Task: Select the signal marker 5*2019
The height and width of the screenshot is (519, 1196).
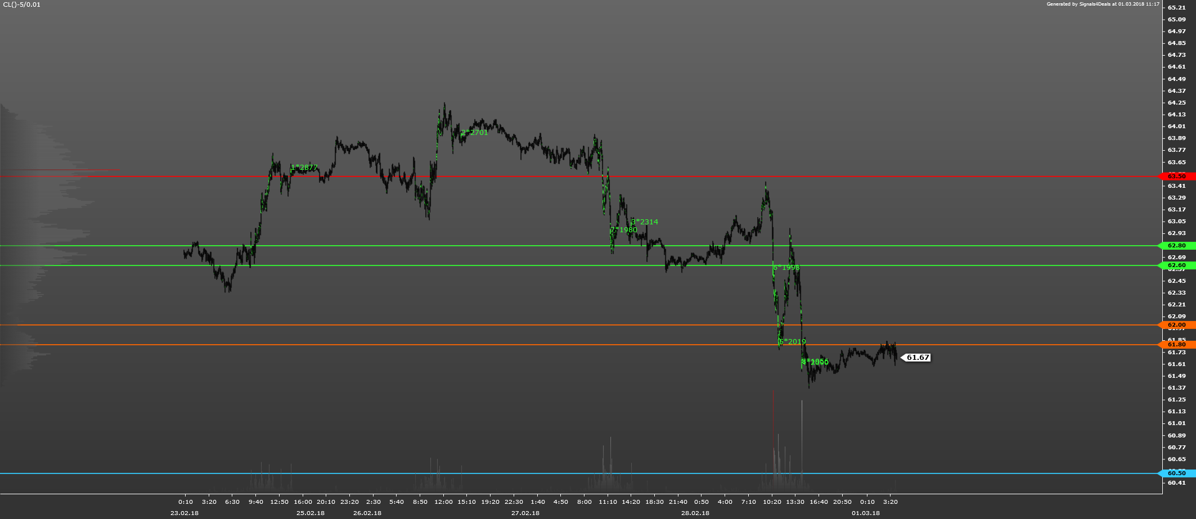Action: [x=792, y=342]
